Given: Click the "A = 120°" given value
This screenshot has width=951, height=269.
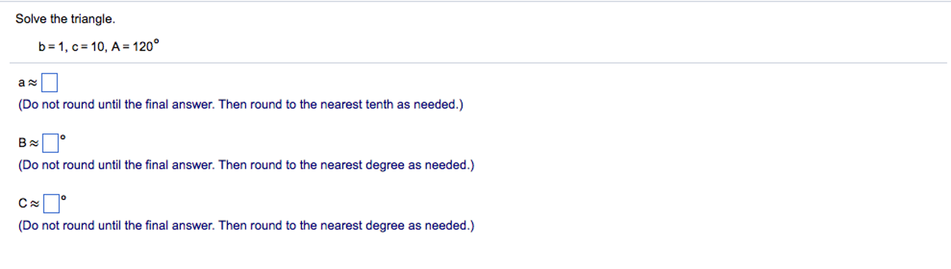Looking at the screenshot, I should pos(134,46).
